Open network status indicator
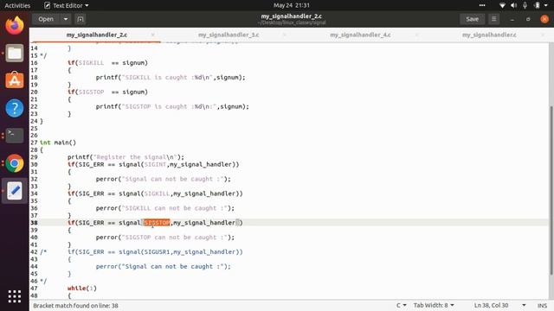This screenshot has height=311, width=554. [x=502, y=5]
